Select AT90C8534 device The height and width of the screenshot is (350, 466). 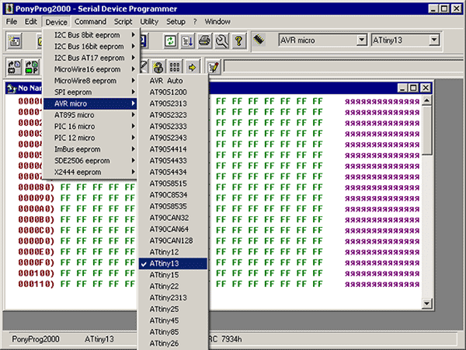coord(173,195)
